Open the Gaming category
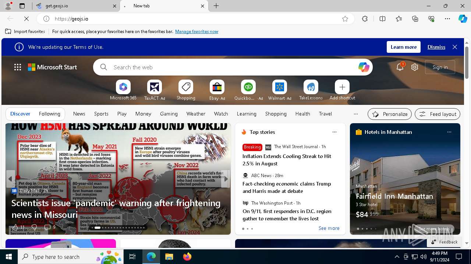 coord(169,114)
